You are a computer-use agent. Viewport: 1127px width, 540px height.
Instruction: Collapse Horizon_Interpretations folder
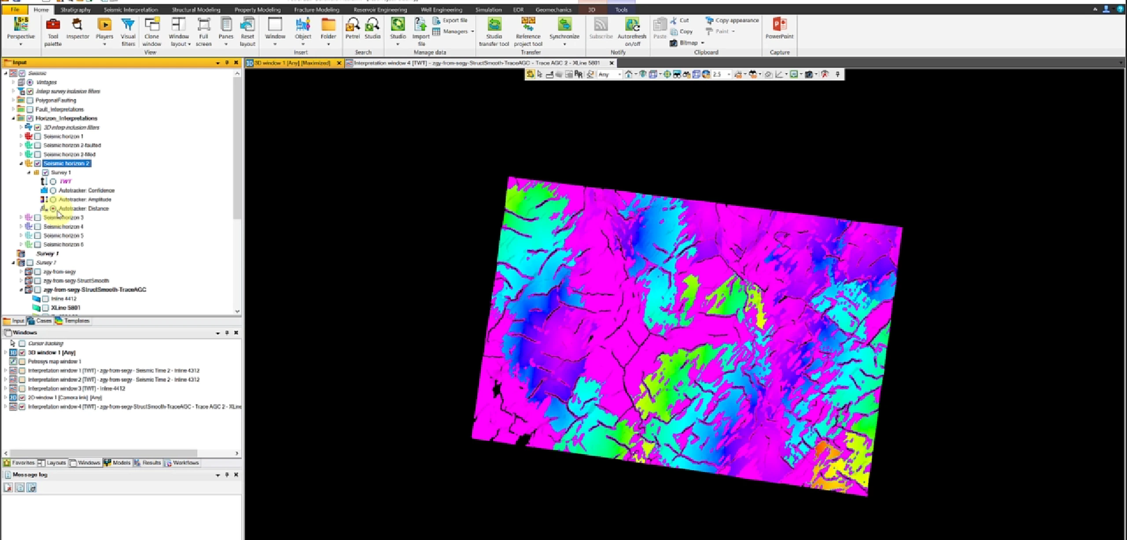click(13, 118)
